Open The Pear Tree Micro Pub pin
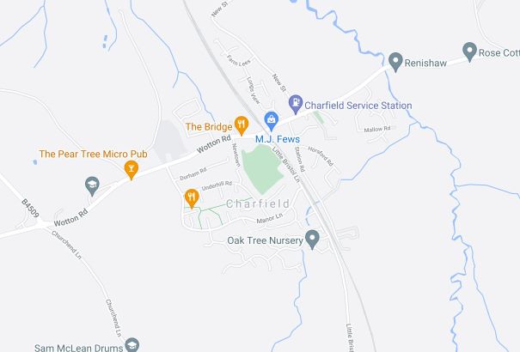Viewport: 520px width, 352px height. tap(132, 169)
